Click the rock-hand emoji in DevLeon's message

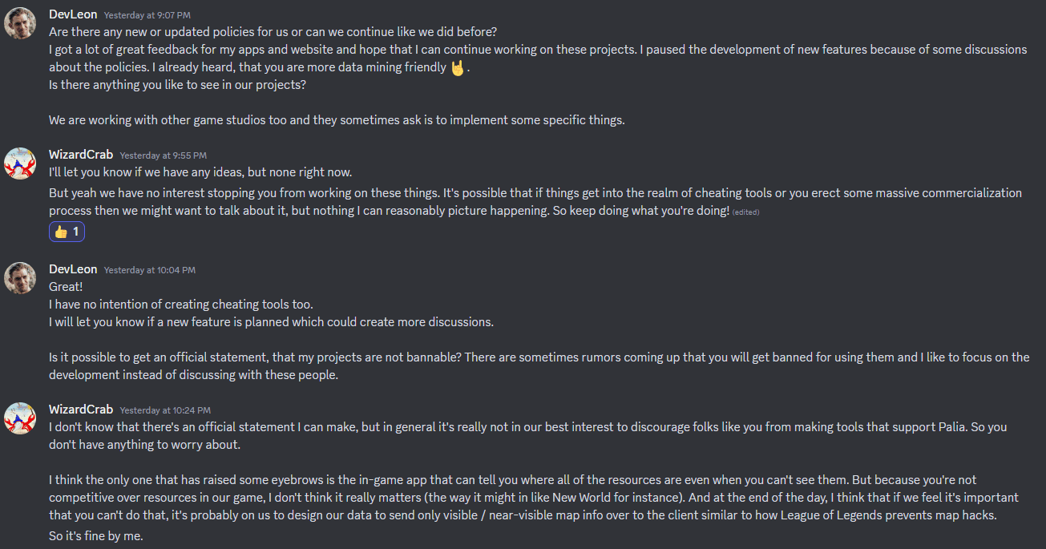point(458,68)
